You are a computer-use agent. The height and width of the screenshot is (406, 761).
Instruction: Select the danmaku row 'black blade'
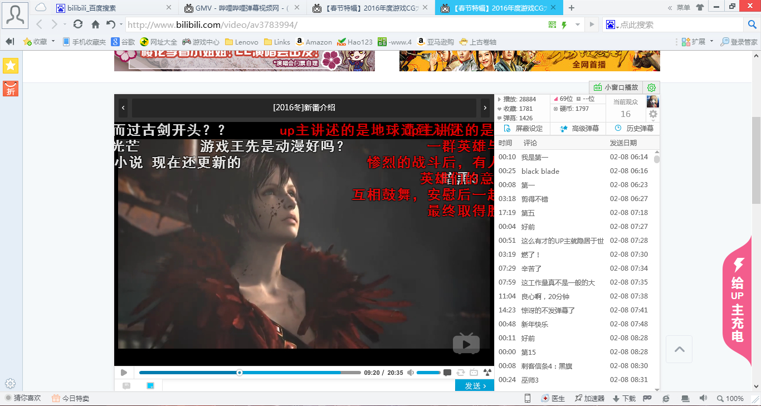click(574, 171)
